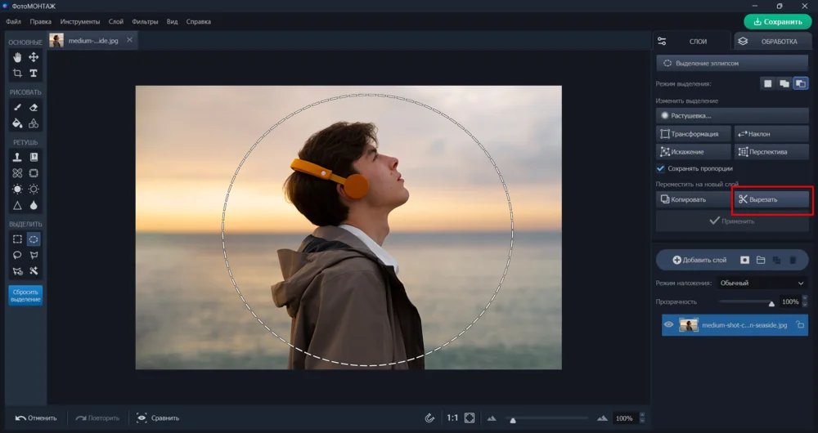This screenshot has height=433, width=818.
Task: Click the Копировать button
Action: pos(694,199)
